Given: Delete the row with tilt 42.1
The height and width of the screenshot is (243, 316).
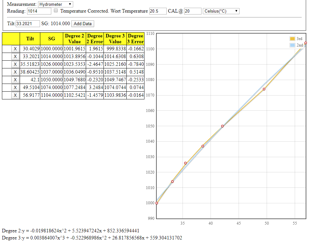Looking at the screenshot, I should tap(15, 80).
